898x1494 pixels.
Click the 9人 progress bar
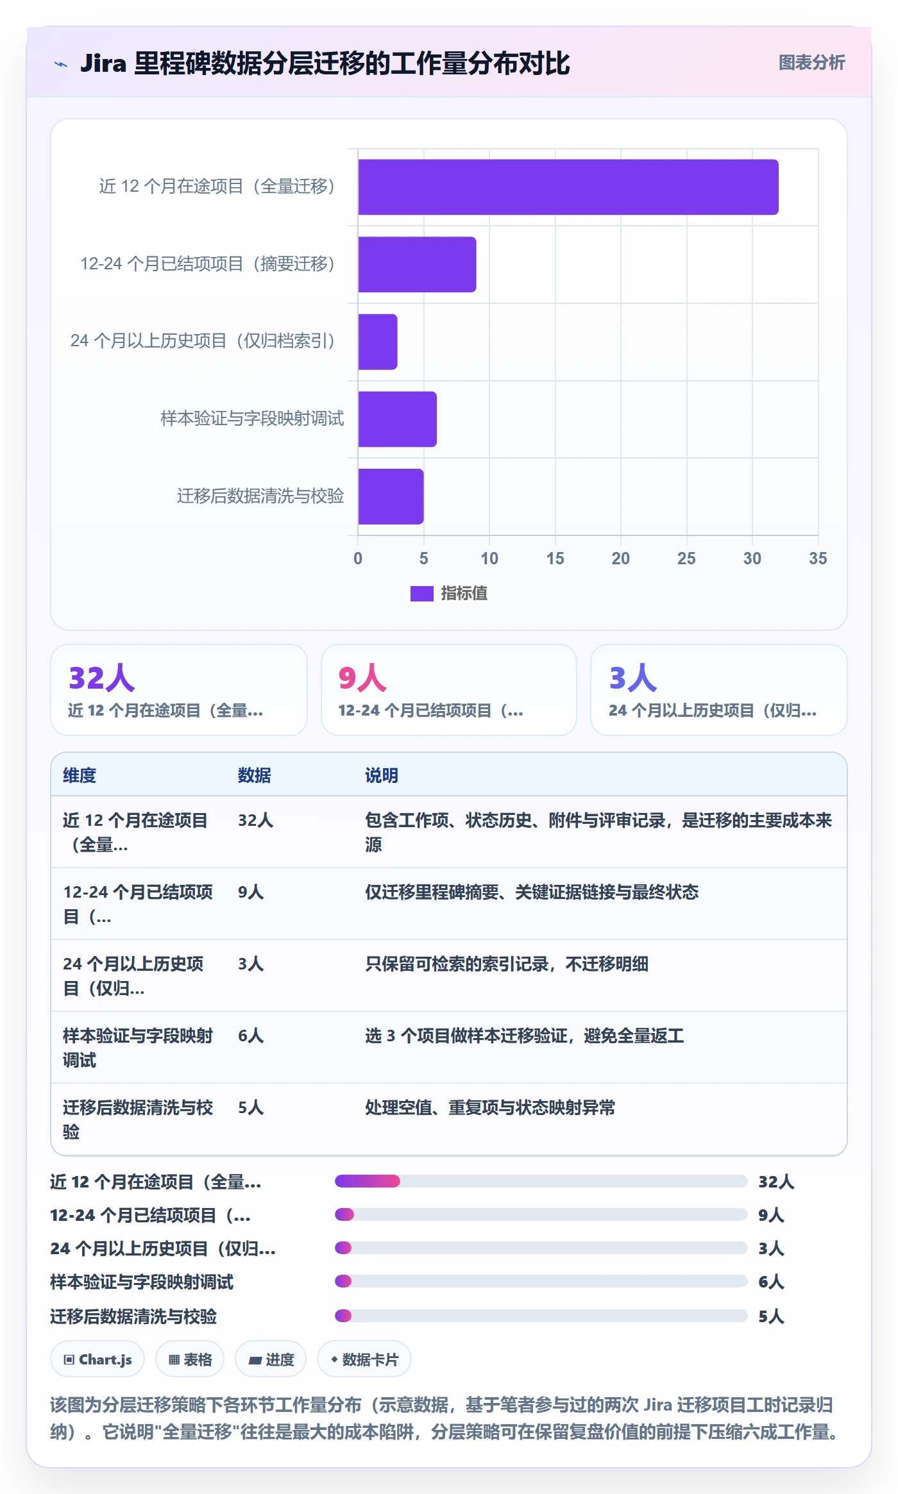click(541, 1214)
